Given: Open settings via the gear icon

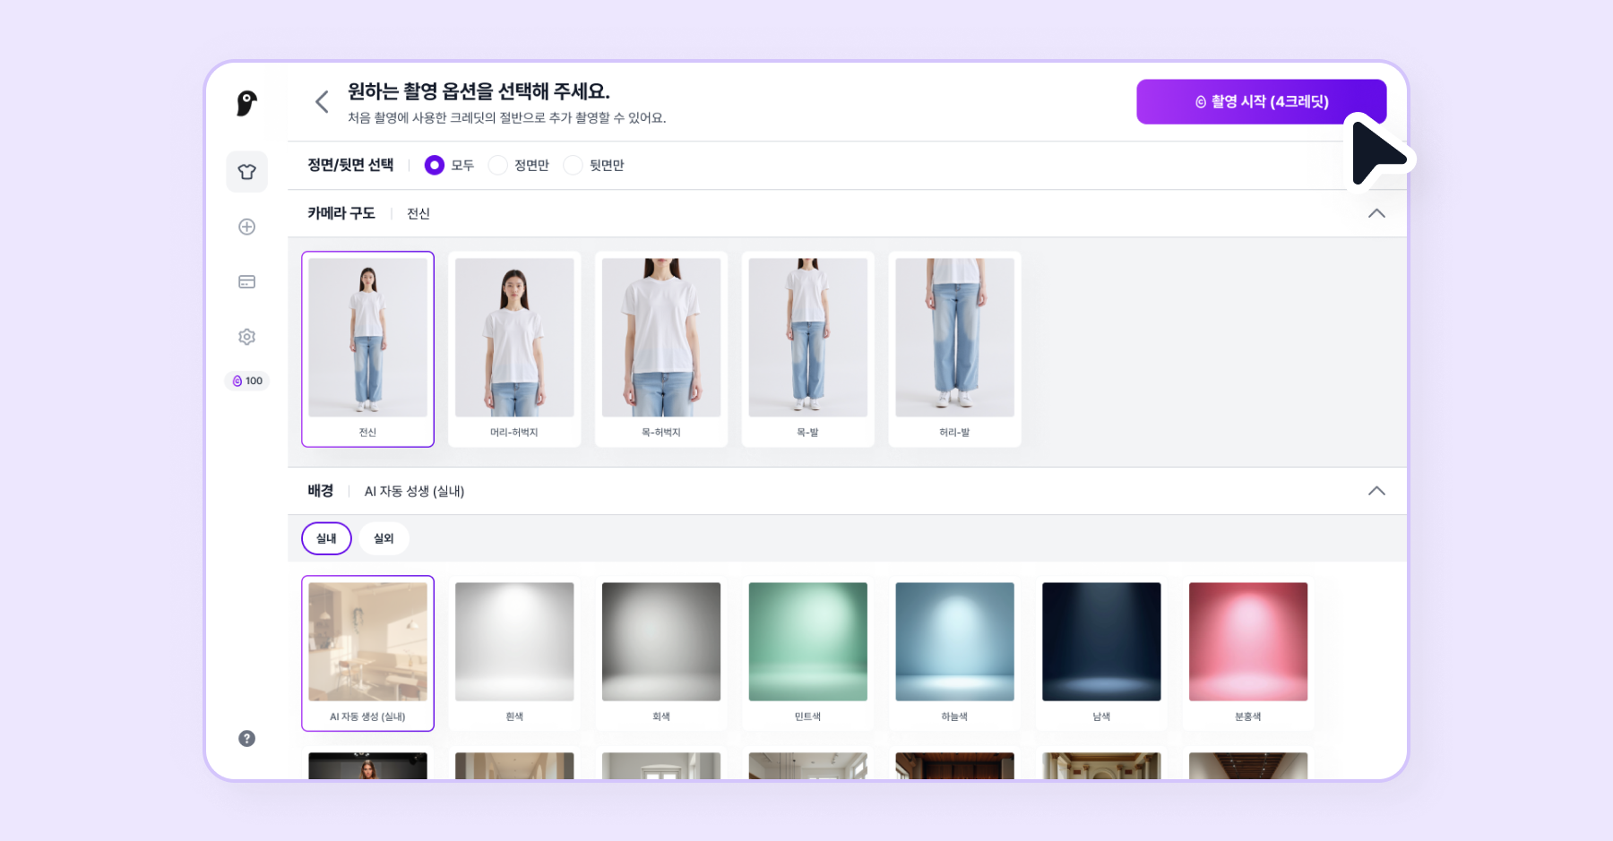Looking at the screenshot, I should click(x=246, y=337).
